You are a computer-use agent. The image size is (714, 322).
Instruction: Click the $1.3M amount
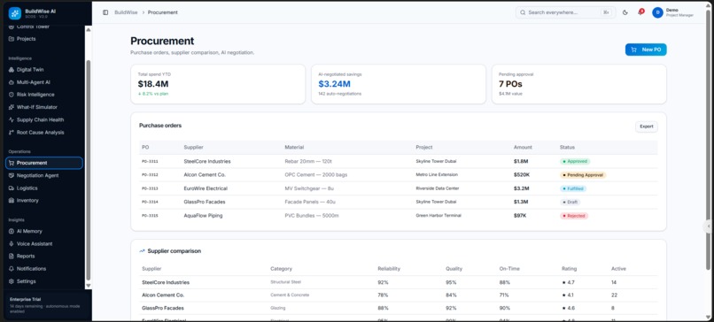pos(521,202)
